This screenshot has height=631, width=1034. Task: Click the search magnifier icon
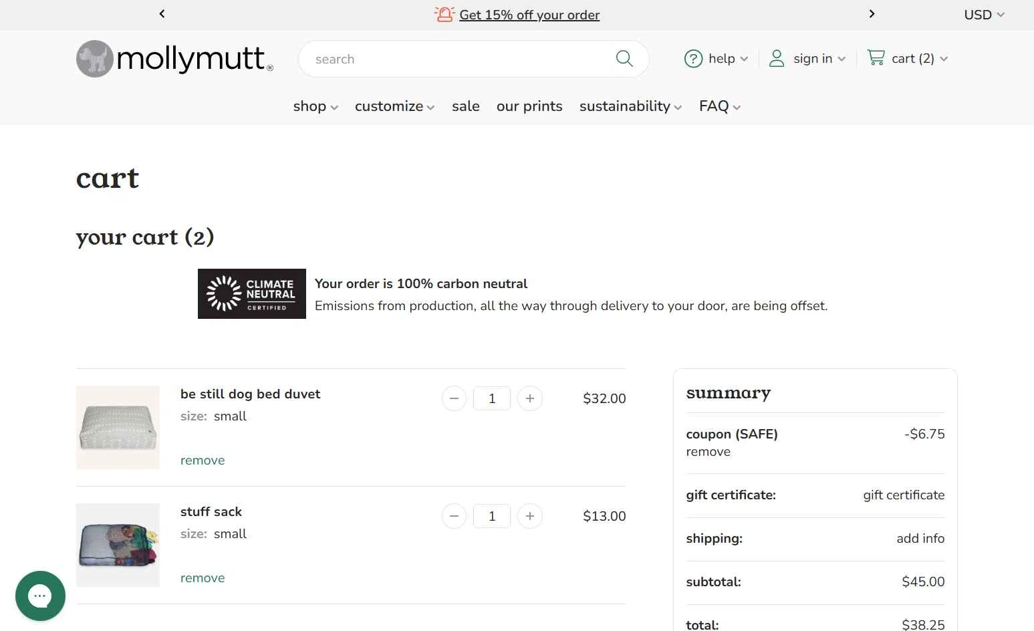624,59
